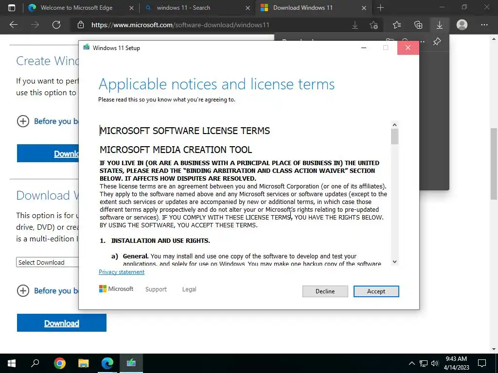Open the notification center icon
498x373 pixels.
pos(482,363)
